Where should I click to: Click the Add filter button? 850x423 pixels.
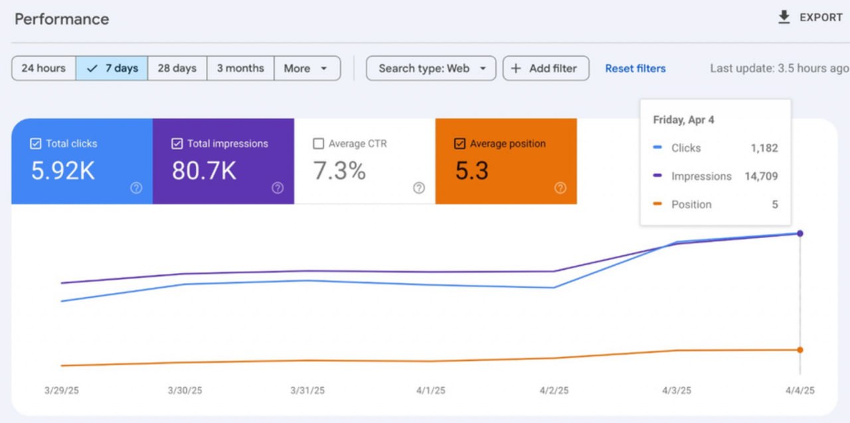546,68
